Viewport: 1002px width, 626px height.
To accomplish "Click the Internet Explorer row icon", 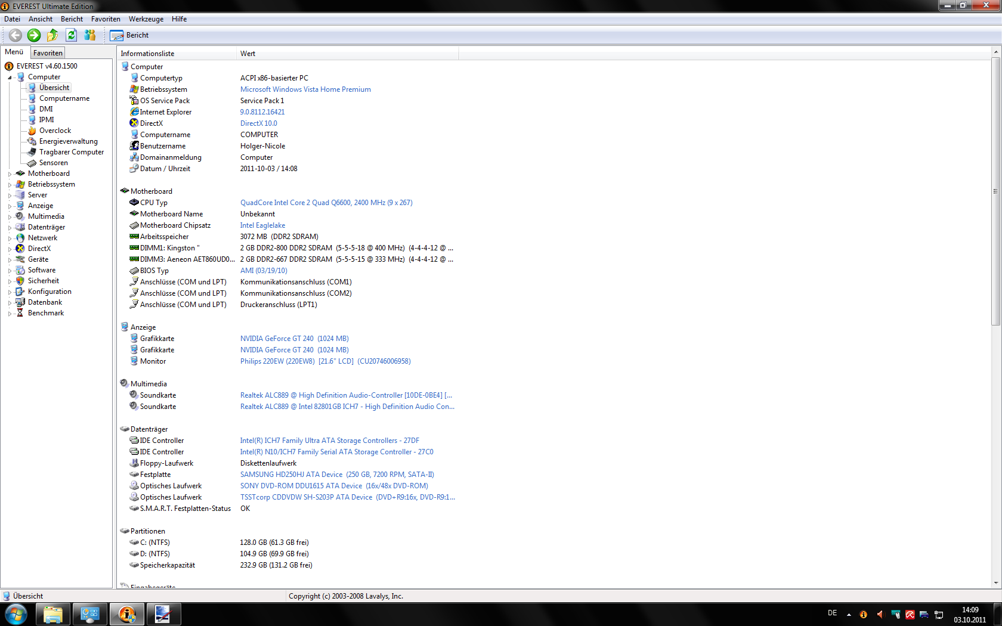I will pos(134,112).
